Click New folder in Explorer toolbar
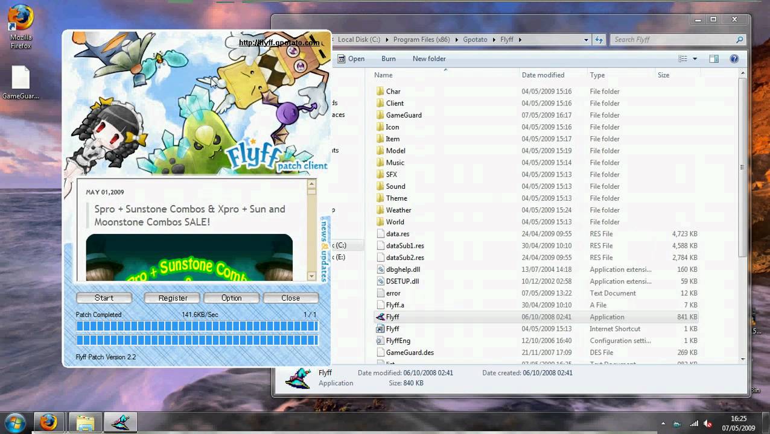The image size is (770, 434). pos(429,58)
